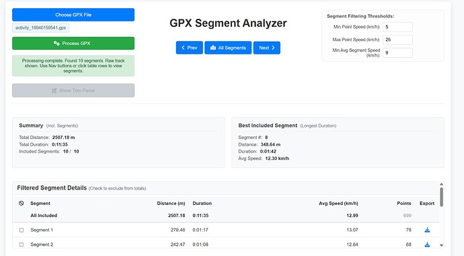Click the Process GPX button

(73, 43)
